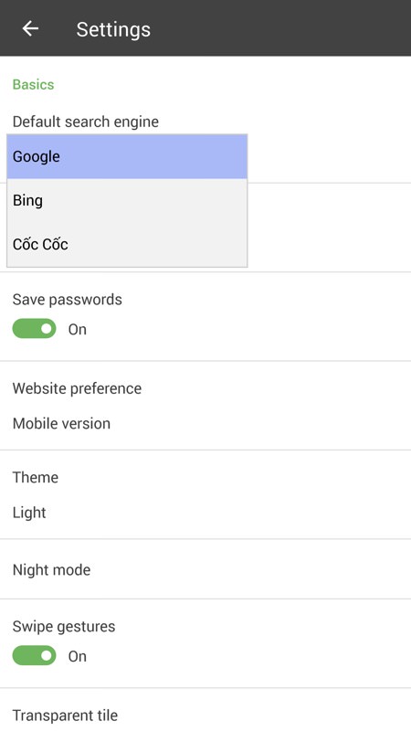Open Transparent tile setting

205,711
